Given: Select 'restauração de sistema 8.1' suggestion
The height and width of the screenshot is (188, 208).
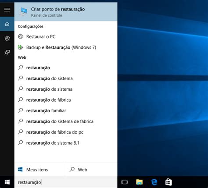Looking at the screenshot, I should [x=66, y=143].
